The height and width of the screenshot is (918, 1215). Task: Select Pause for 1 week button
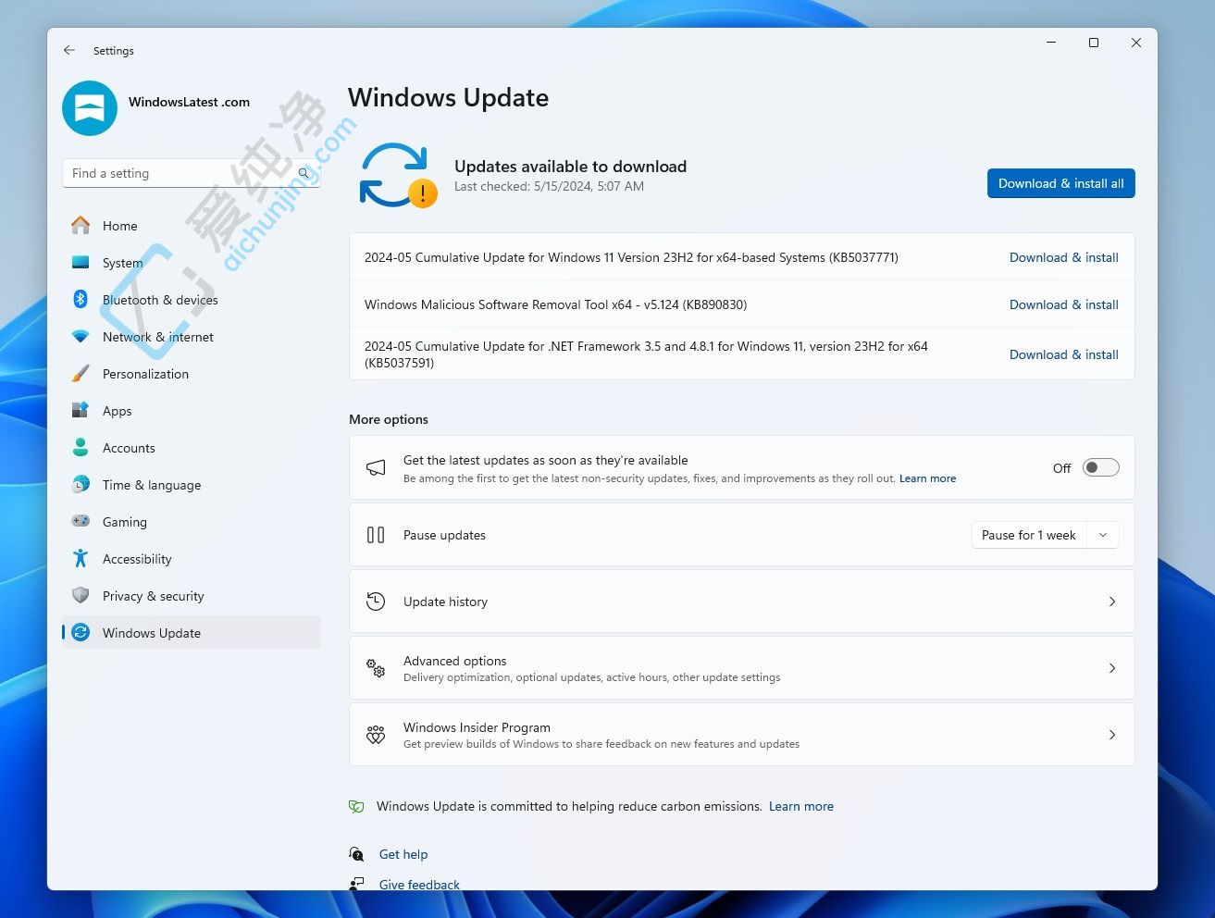coord(1029,535)
